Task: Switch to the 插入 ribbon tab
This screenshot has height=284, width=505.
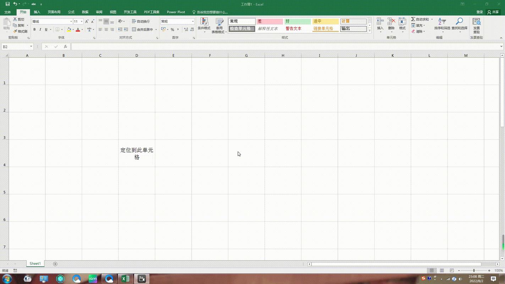Action: click(x=37, y=12)
